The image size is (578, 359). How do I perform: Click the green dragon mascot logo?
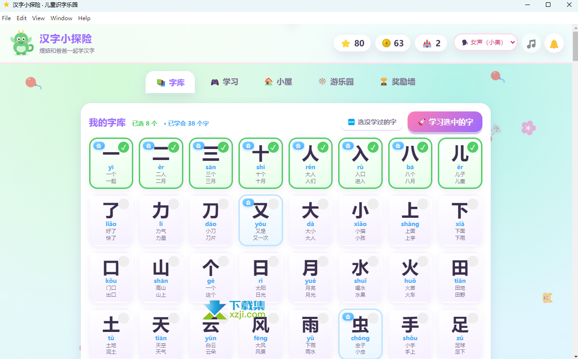click(x=22, y=43)
